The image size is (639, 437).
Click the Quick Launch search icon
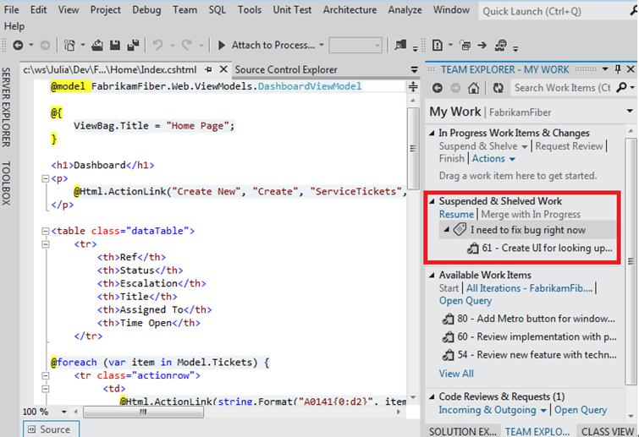coord(634,11)
